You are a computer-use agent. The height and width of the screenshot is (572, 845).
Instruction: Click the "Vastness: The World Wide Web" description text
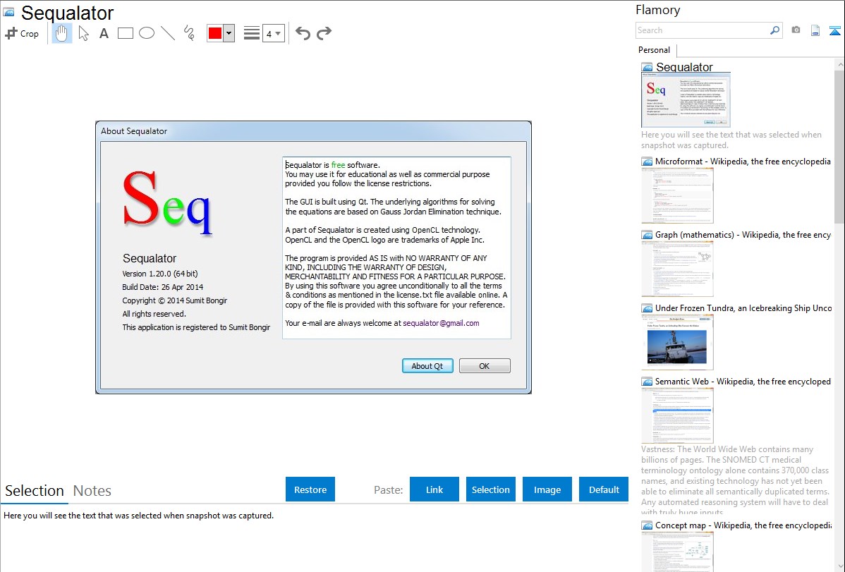click(735, 480)
